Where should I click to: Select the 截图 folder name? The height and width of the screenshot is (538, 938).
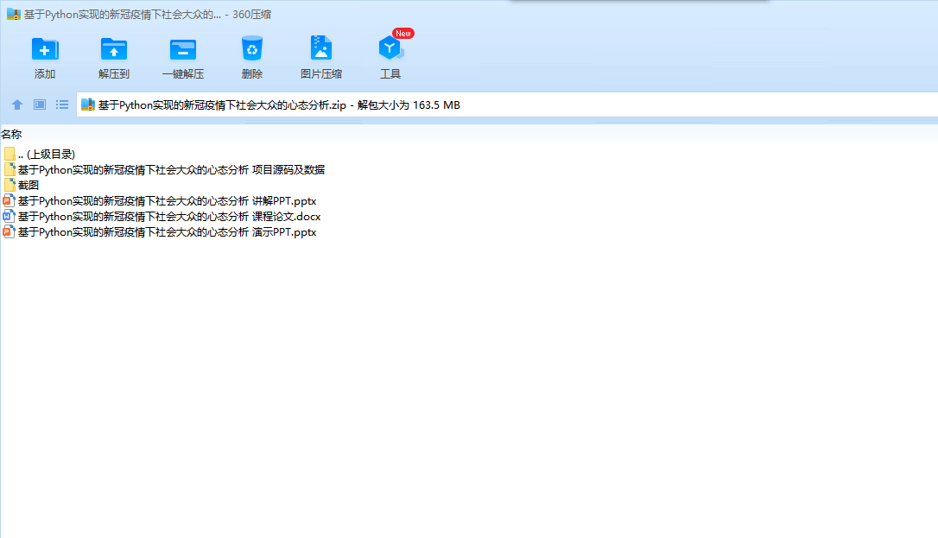(x=29, y=186)
